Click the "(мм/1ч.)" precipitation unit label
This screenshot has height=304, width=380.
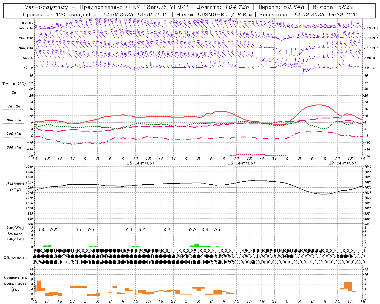tap(15, 239)
